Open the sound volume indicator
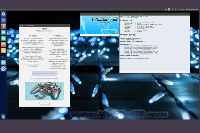 (x=176, y=9)
